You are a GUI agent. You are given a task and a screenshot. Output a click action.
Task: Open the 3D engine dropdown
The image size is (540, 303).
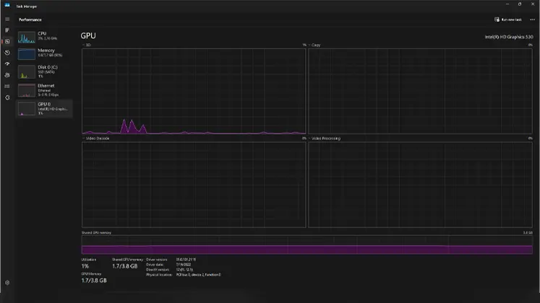(x=87, y=45)
